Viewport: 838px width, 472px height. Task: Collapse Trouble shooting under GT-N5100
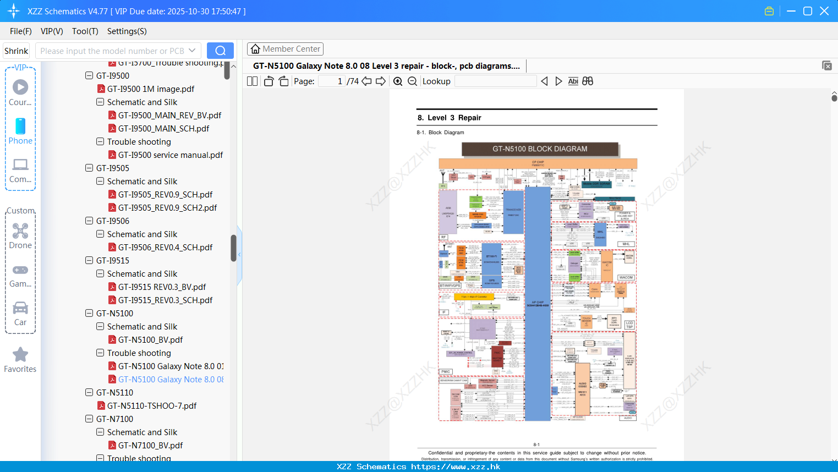(x=100, y=353)
